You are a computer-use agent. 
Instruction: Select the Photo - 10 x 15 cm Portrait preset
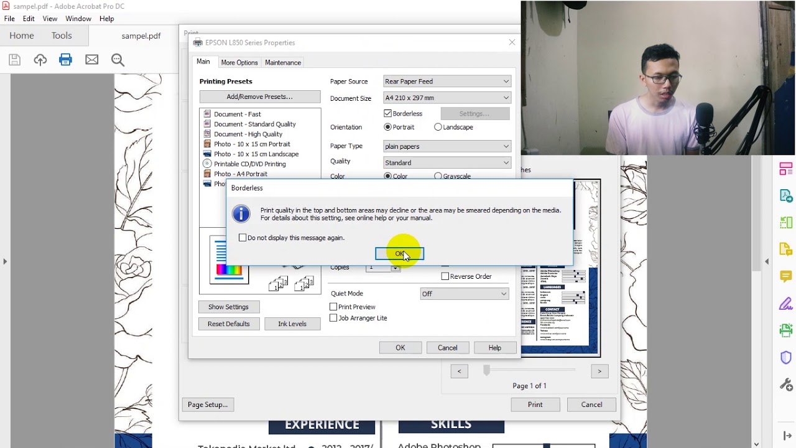click(x=246, y=144)
